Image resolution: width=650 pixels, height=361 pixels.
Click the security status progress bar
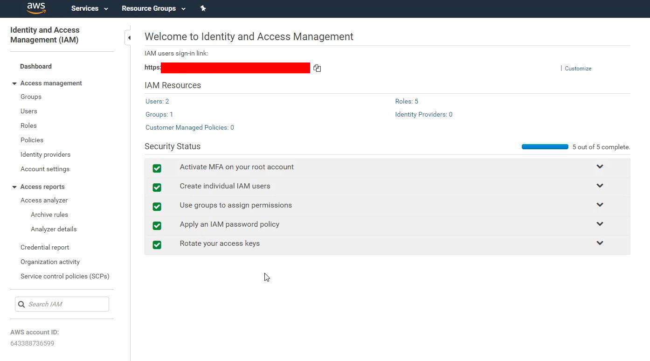pyautogui.click(x=545, y=146)
